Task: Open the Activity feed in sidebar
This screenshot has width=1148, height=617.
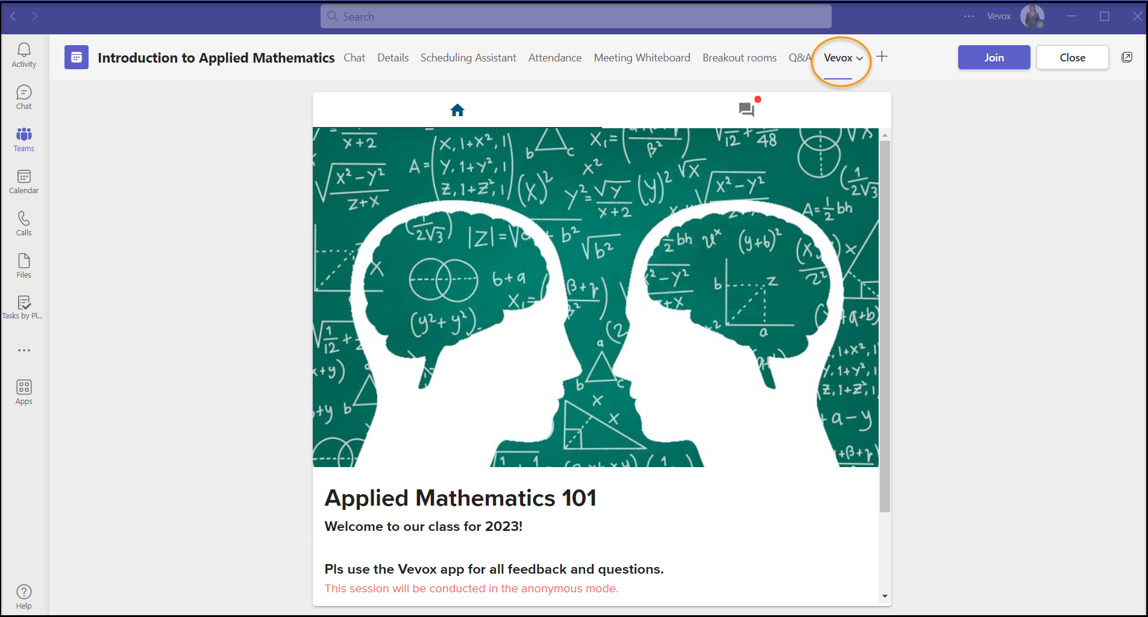Action: (x=24, y=55)
